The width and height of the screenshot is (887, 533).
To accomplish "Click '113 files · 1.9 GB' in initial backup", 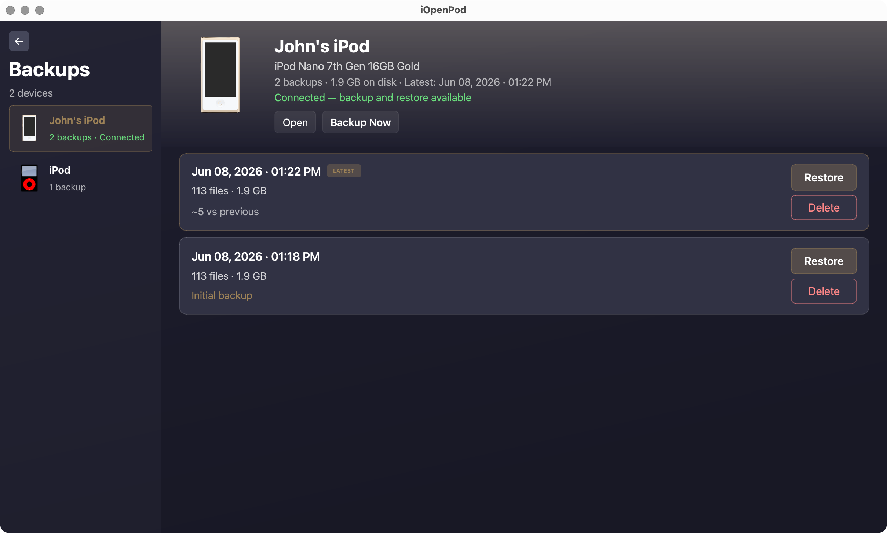I will [x=229, y=276].
